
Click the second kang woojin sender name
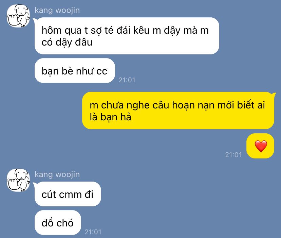(57, 174)
